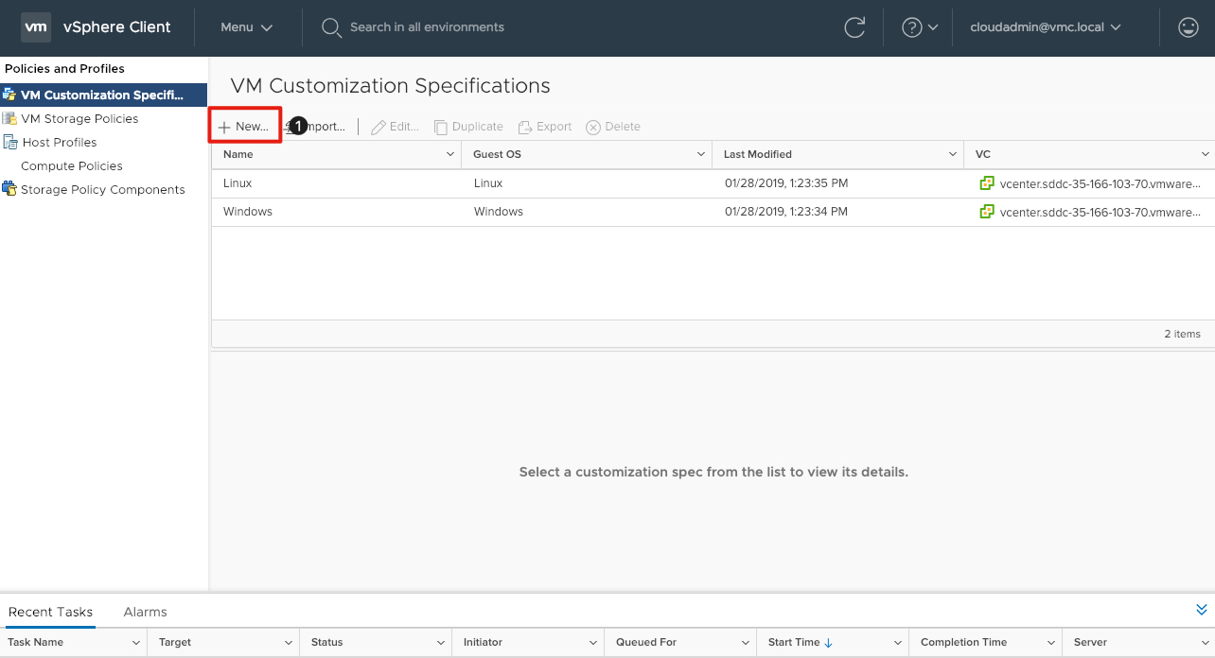Viewport: 1215px width, 658px height.
Task: Open Host Profiles from sidebar
Action: point(59,142)
